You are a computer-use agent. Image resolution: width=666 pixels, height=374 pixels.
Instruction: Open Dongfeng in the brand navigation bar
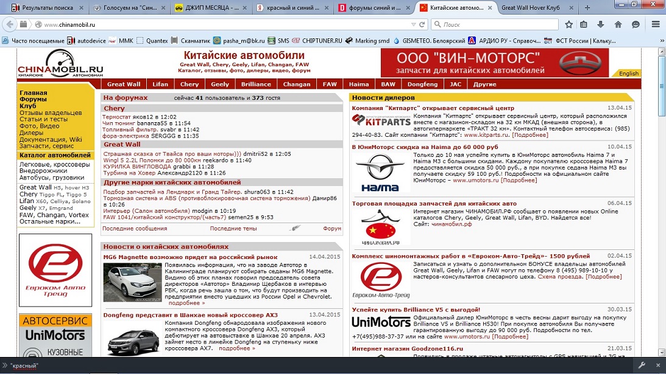(422, 84)
